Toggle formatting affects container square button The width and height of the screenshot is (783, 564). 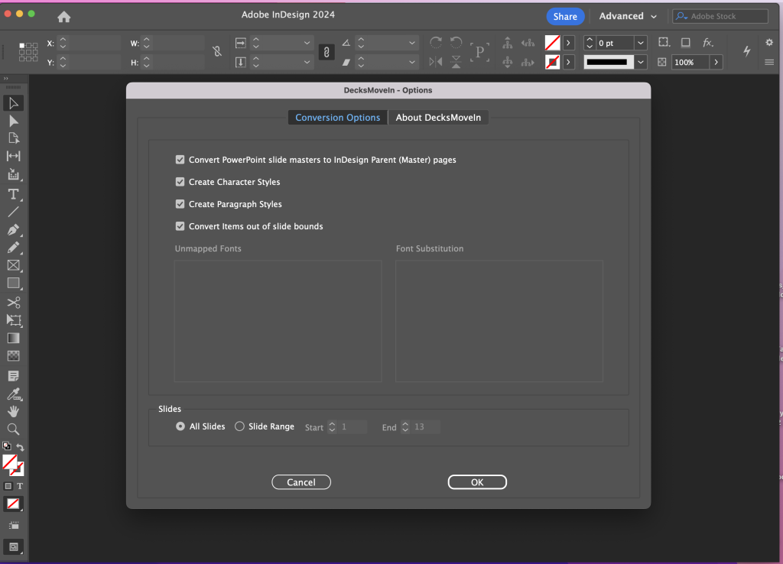tap(8, 486)
